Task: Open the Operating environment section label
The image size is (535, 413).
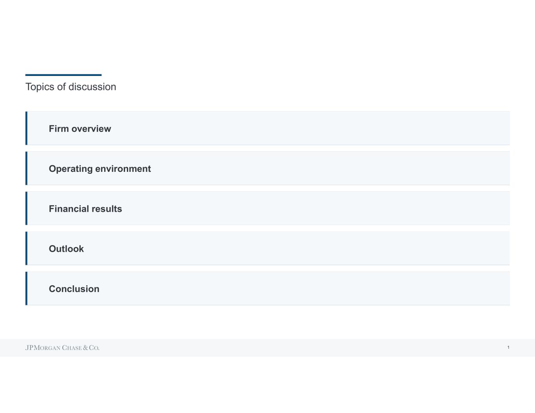Action: pyautogui.click(x=100, y=169)
